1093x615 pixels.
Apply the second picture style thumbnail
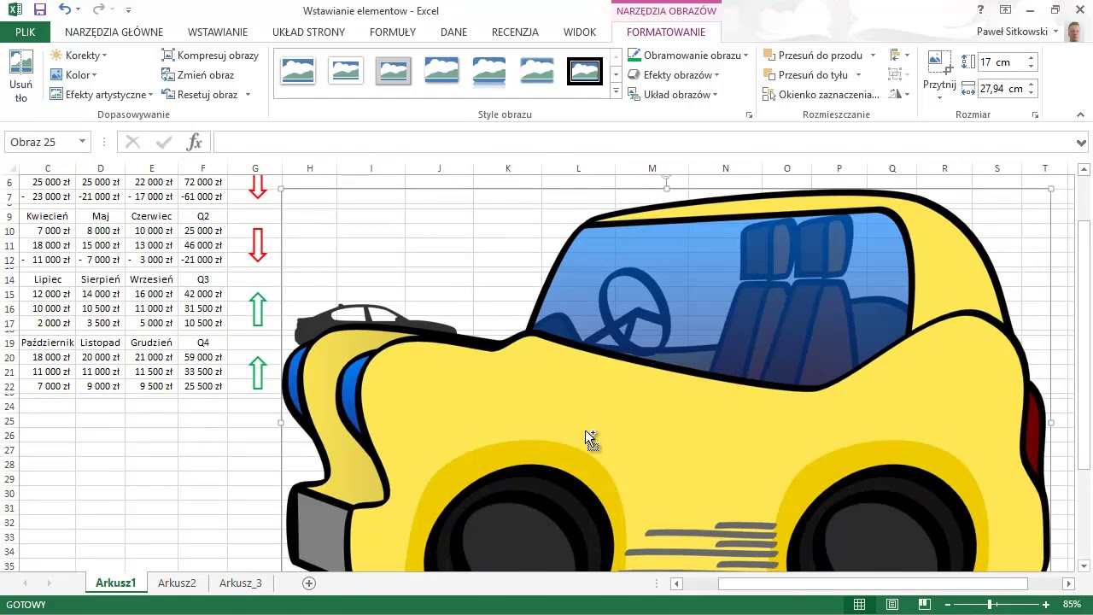[x=345, y=71]
